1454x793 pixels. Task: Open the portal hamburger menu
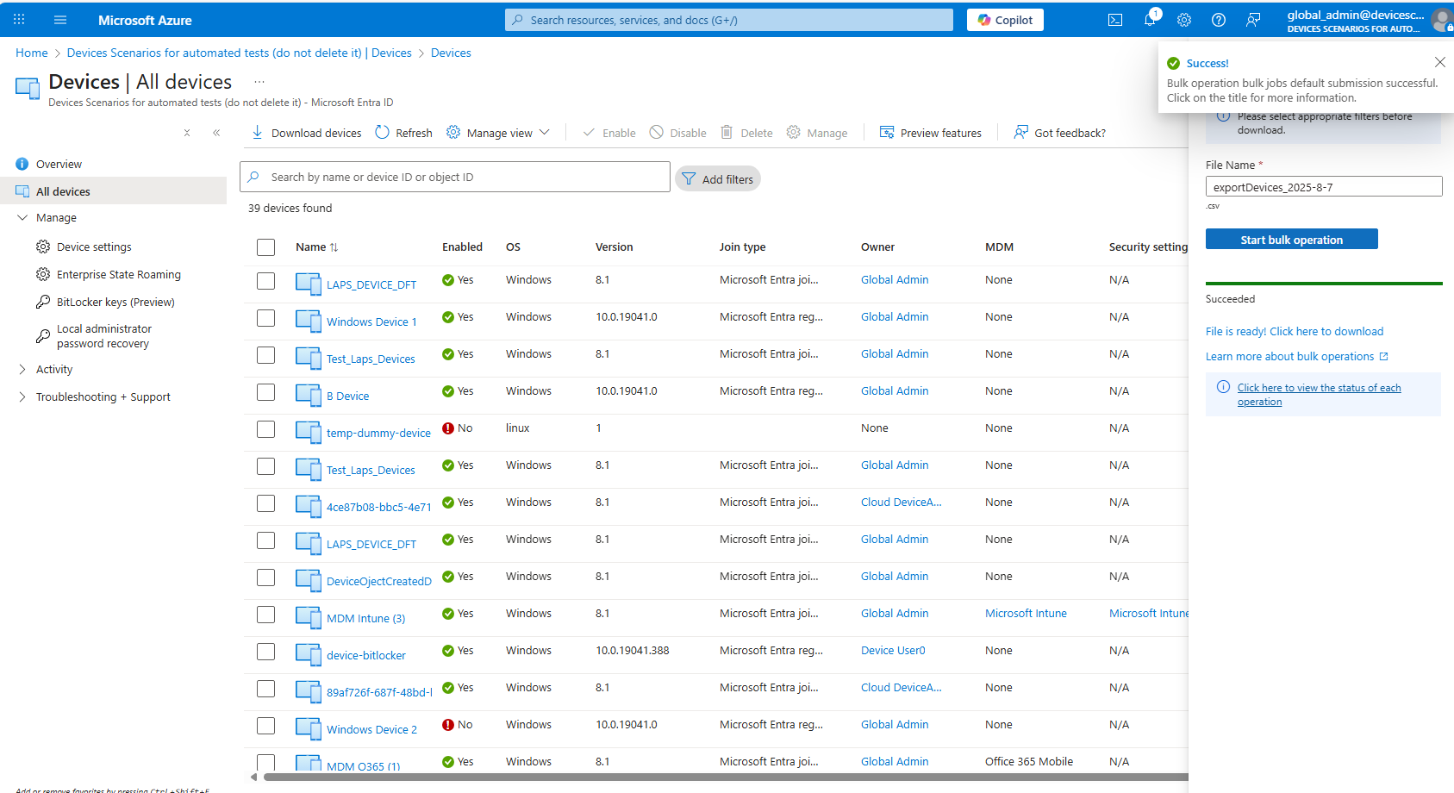pos(60,20)
